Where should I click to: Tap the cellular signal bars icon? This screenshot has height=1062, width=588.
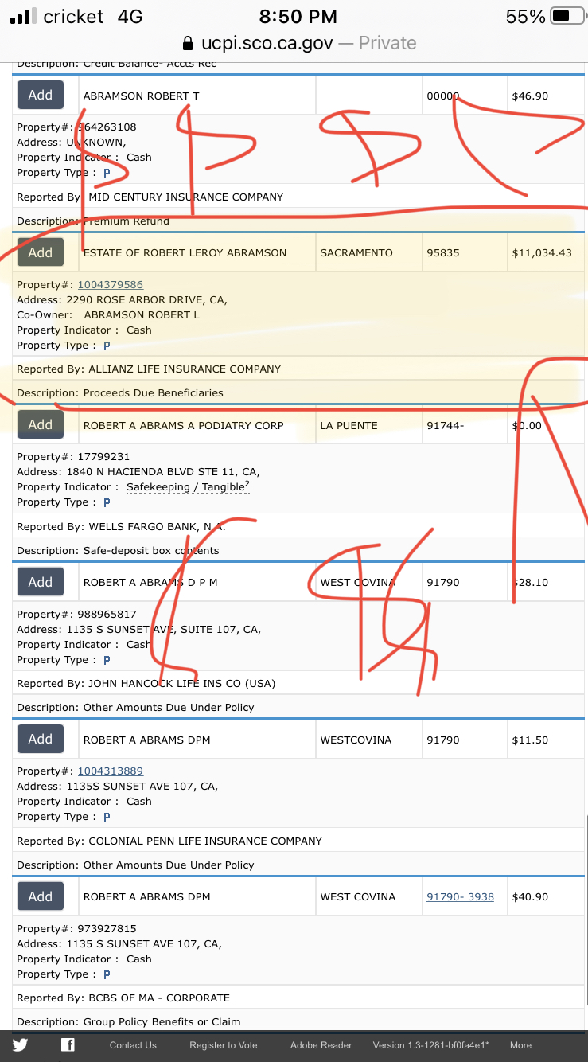pyautogui.click(x=21, y=16)
